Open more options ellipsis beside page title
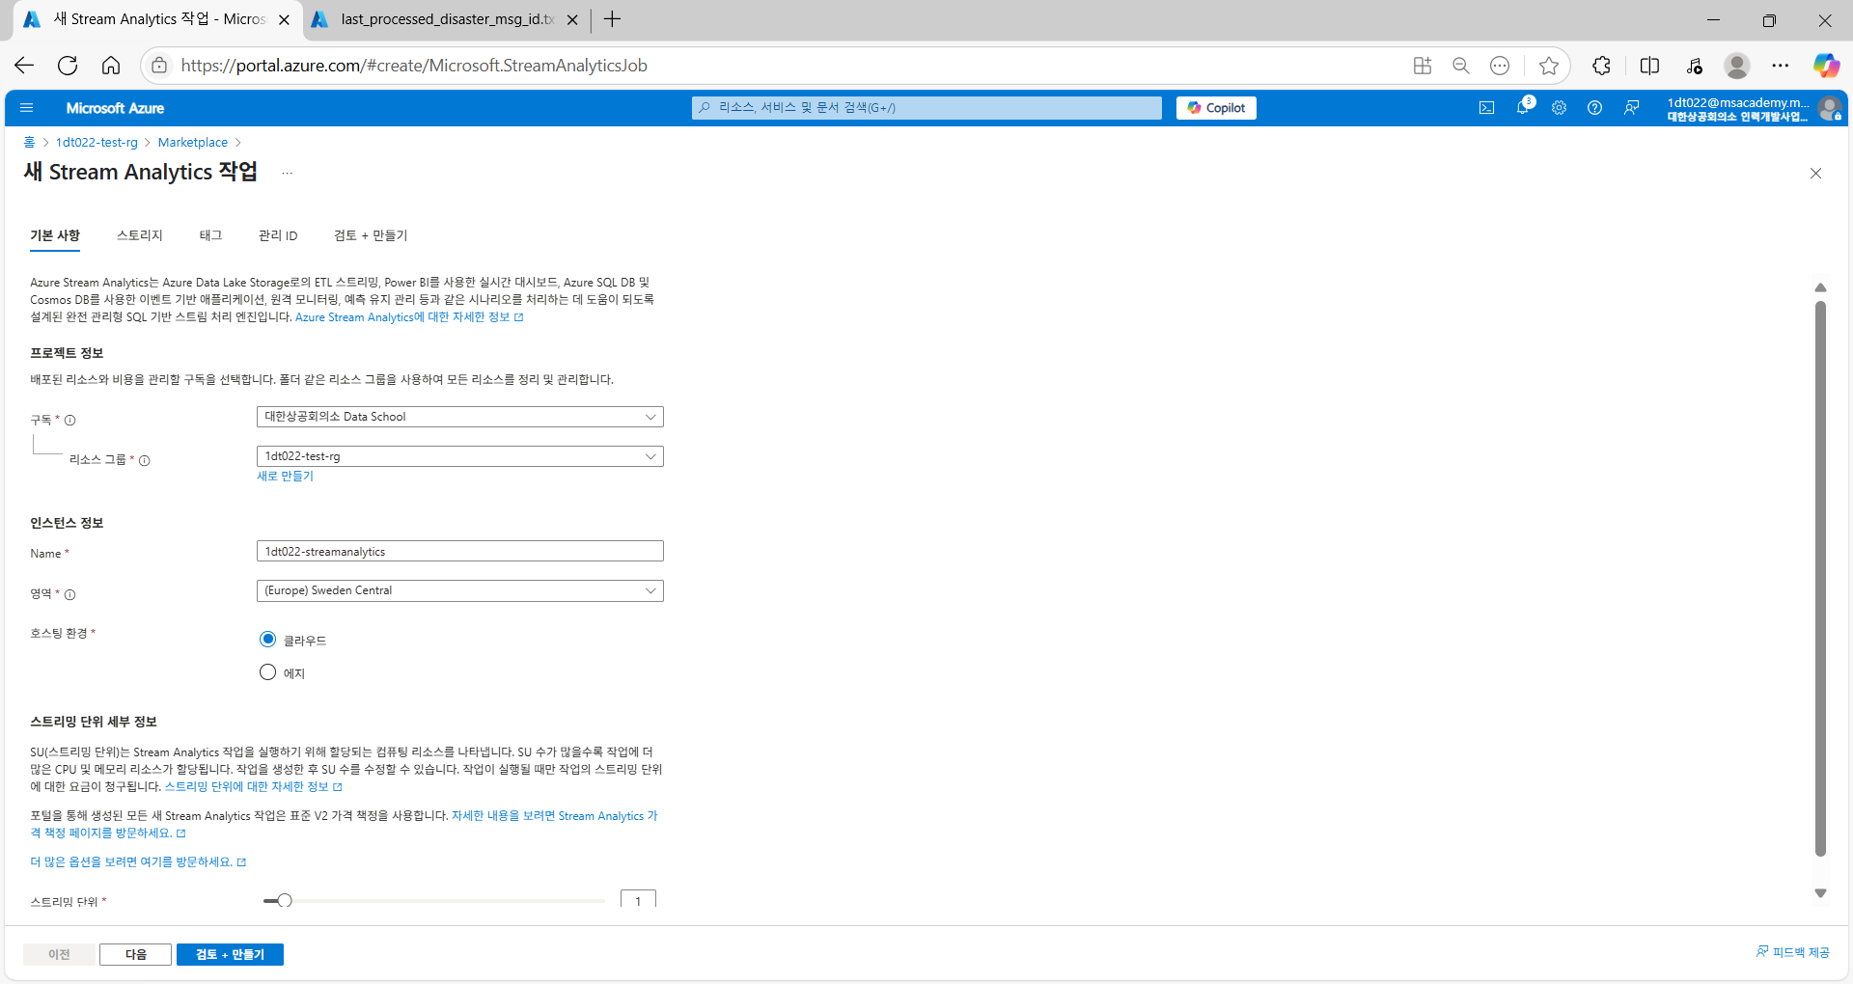The height and width of the screenshot is (984, 1853). click(287, 174)
